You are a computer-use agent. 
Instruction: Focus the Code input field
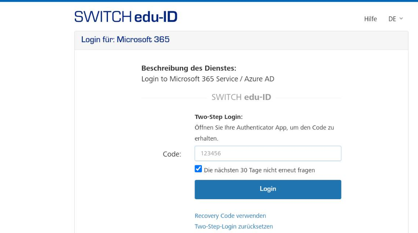(x=268, y=153)
